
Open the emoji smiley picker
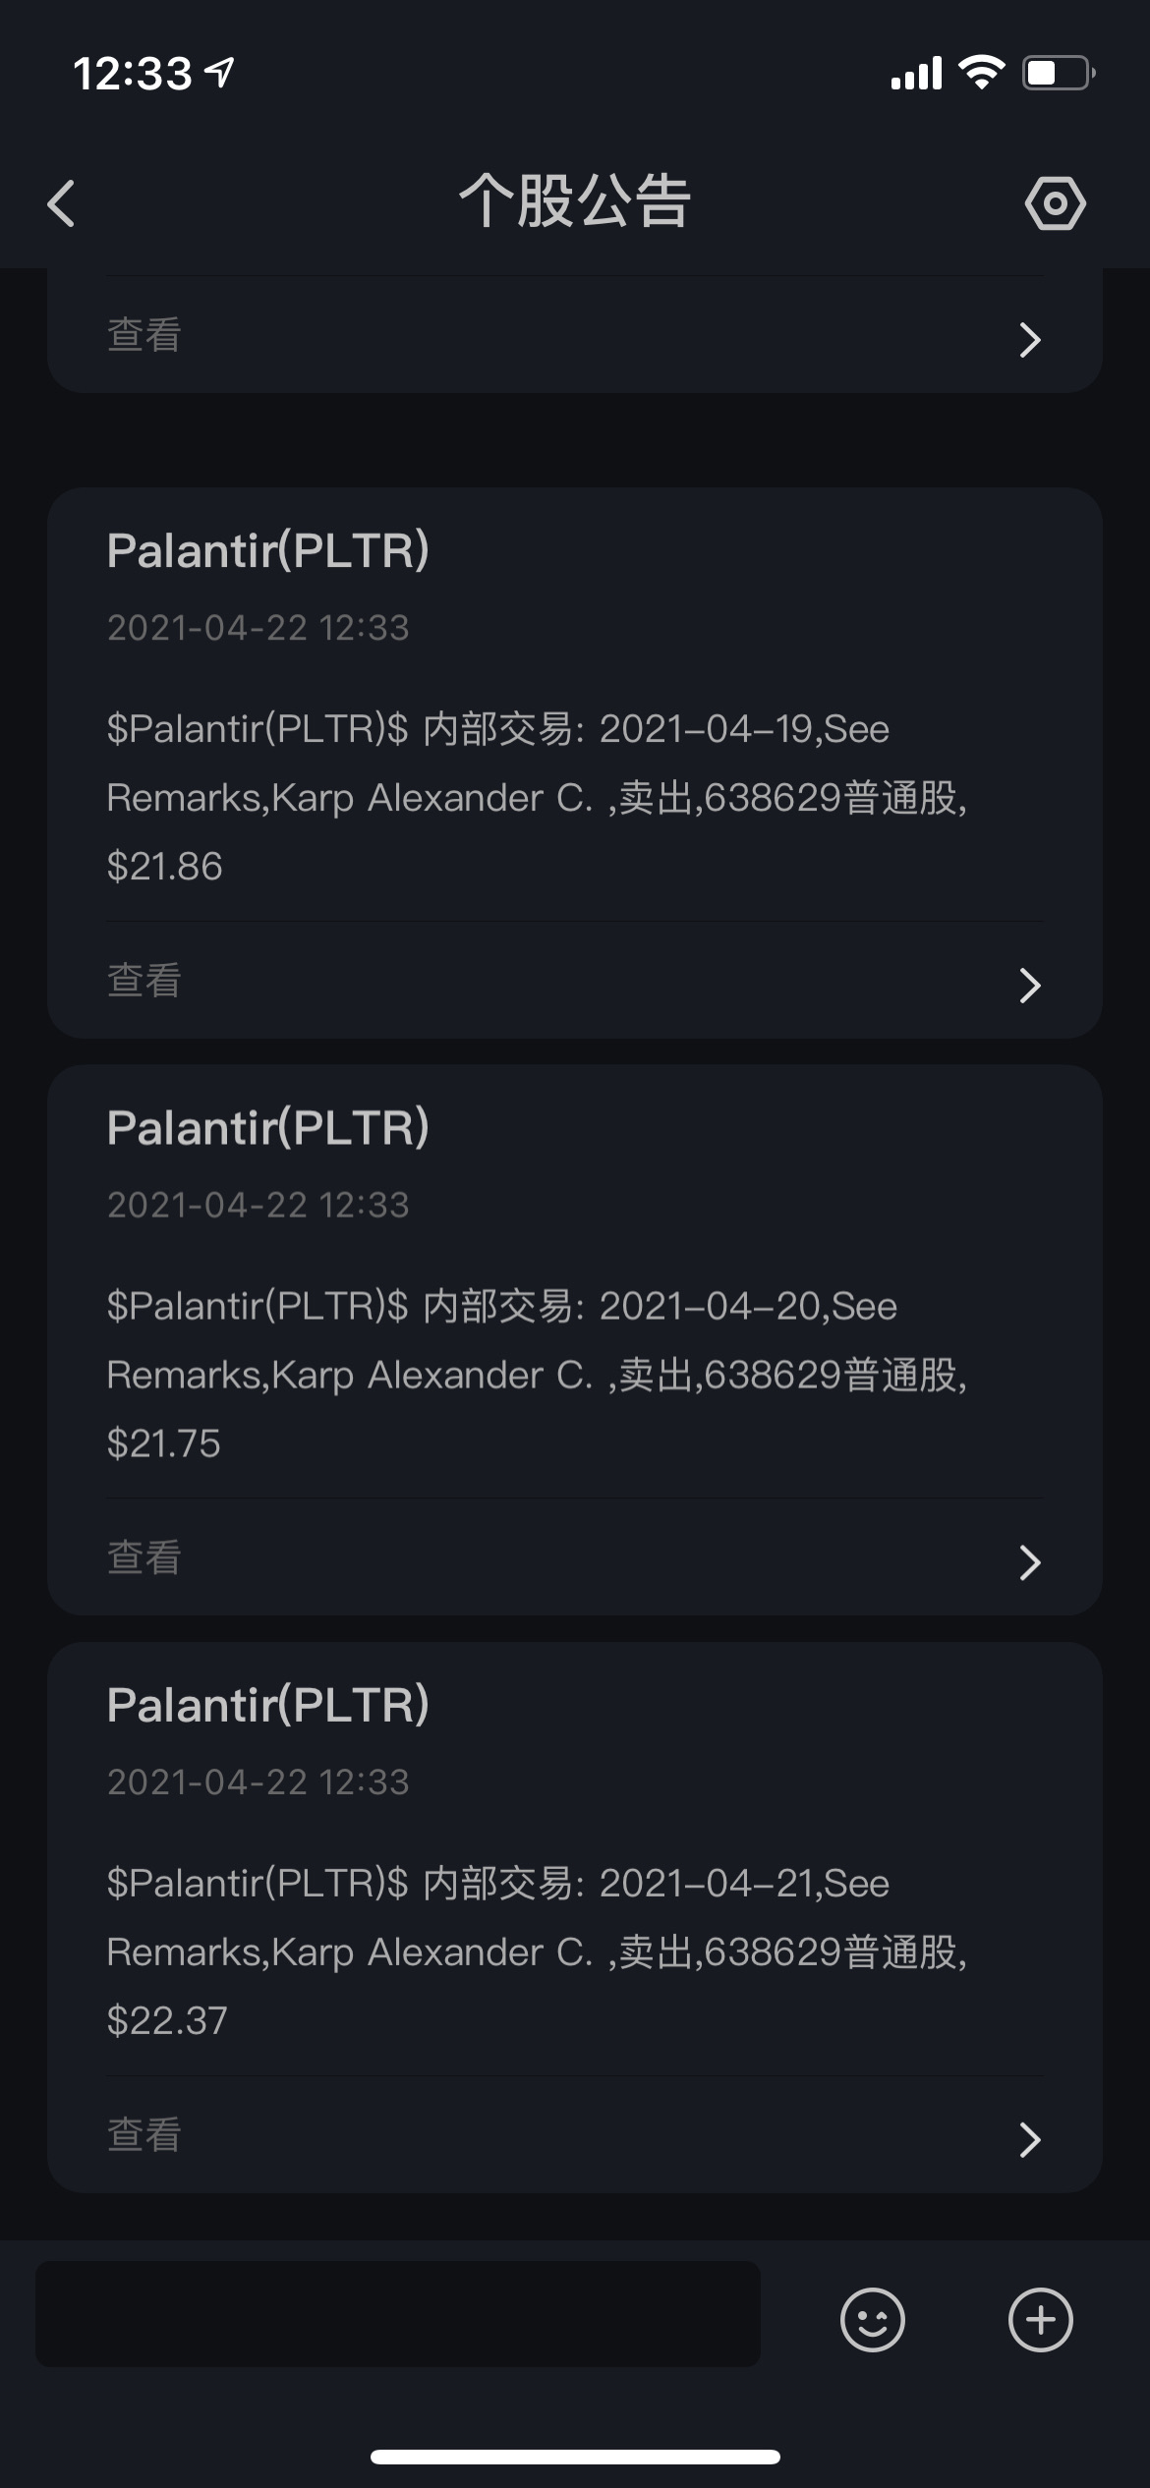(872, 2319)
